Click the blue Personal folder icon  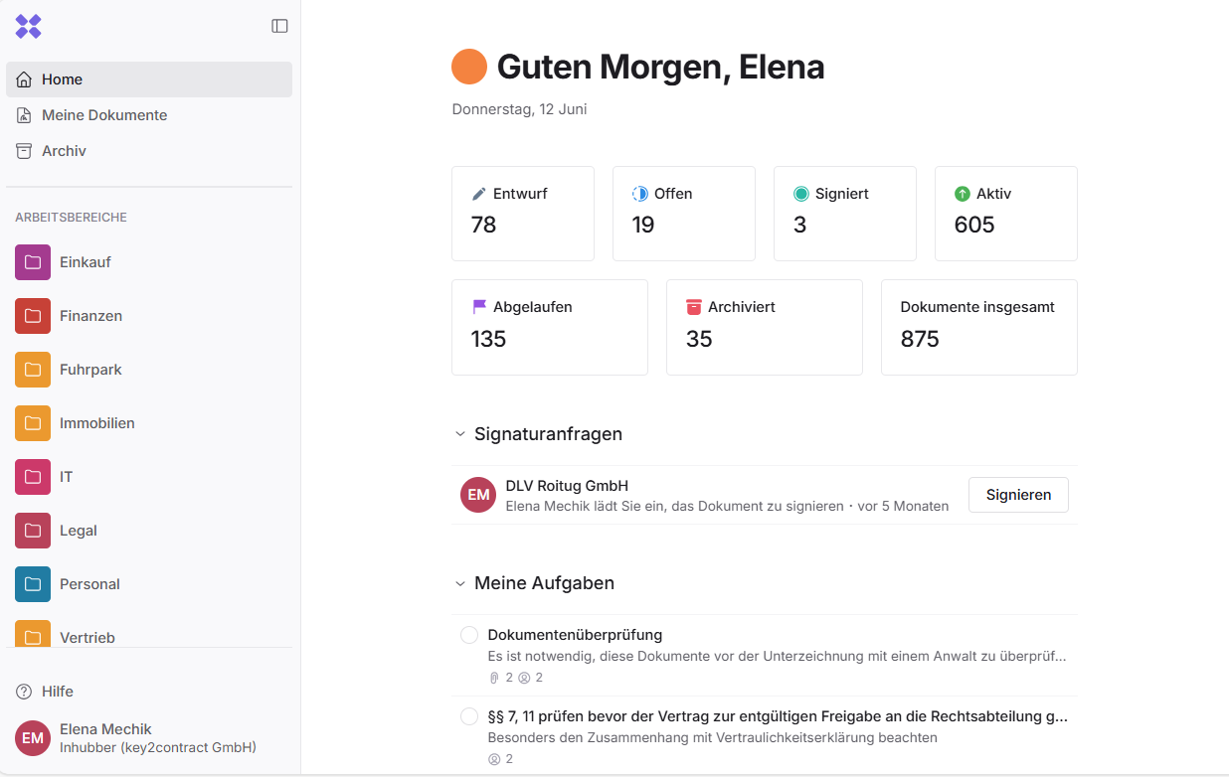pyautogui.click(x=33, y=584)
